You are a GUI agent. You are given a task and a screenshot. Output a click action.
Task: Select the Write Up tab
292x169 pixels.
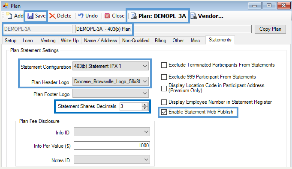(69, 41)
